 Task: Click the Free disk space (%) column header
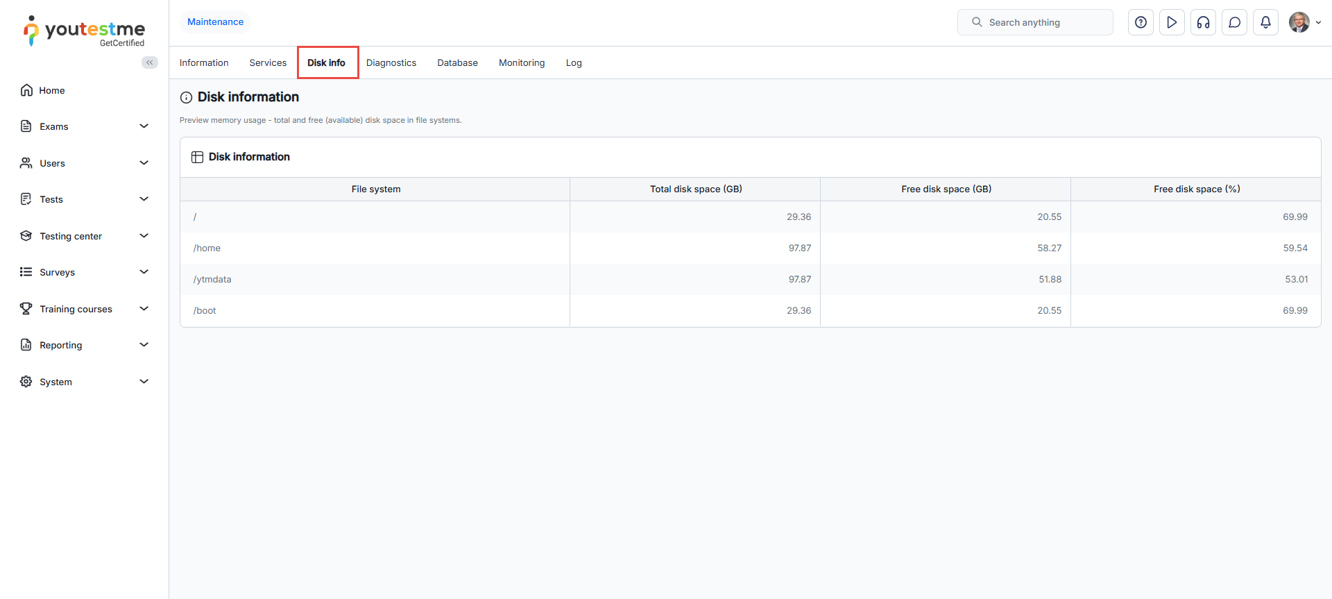pos(1196,189)
